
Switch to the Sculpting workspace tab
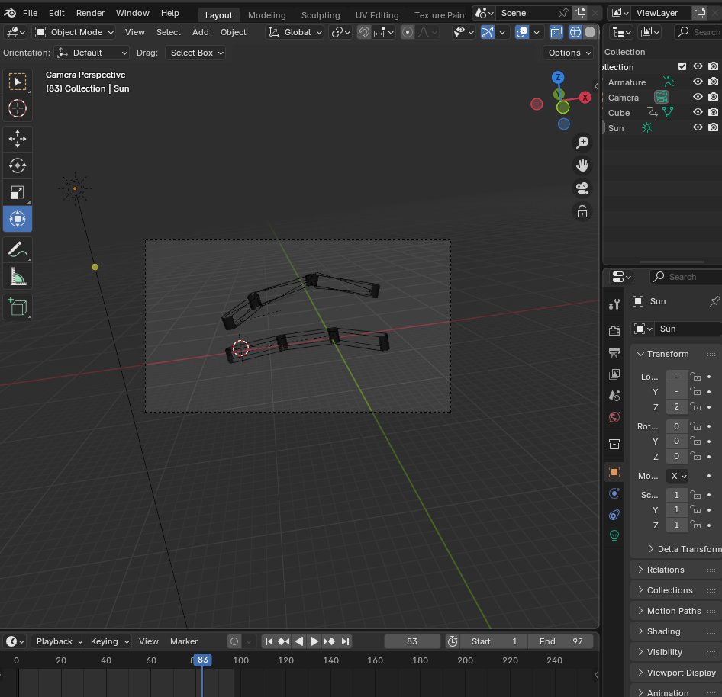click(321, 15)
